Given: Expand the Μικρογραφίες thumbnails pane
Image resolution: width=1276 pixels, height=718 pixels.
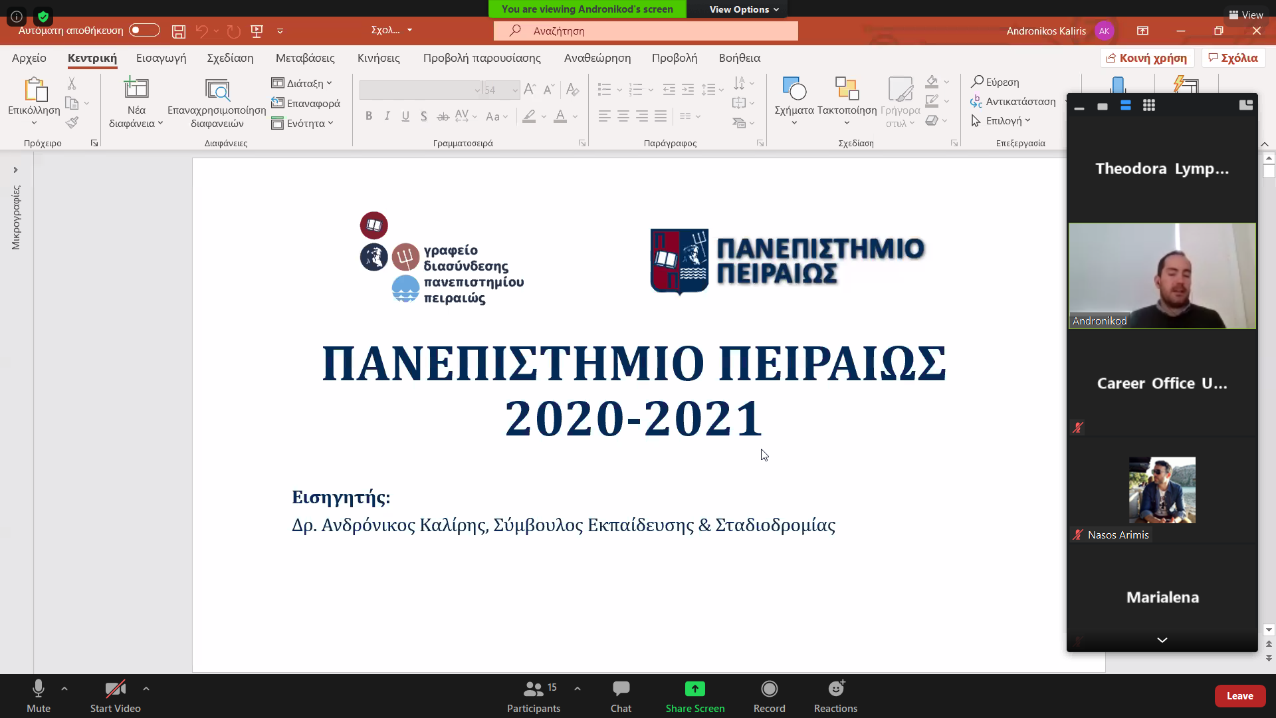Looking at the screenshot, I should (x=15, y=170).
